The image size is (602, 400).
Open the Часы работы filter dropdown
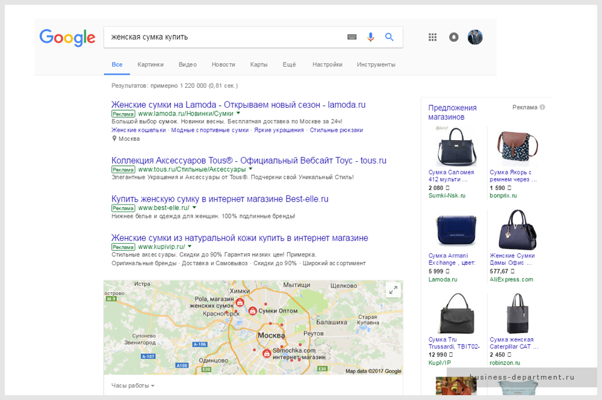point(133,386)
